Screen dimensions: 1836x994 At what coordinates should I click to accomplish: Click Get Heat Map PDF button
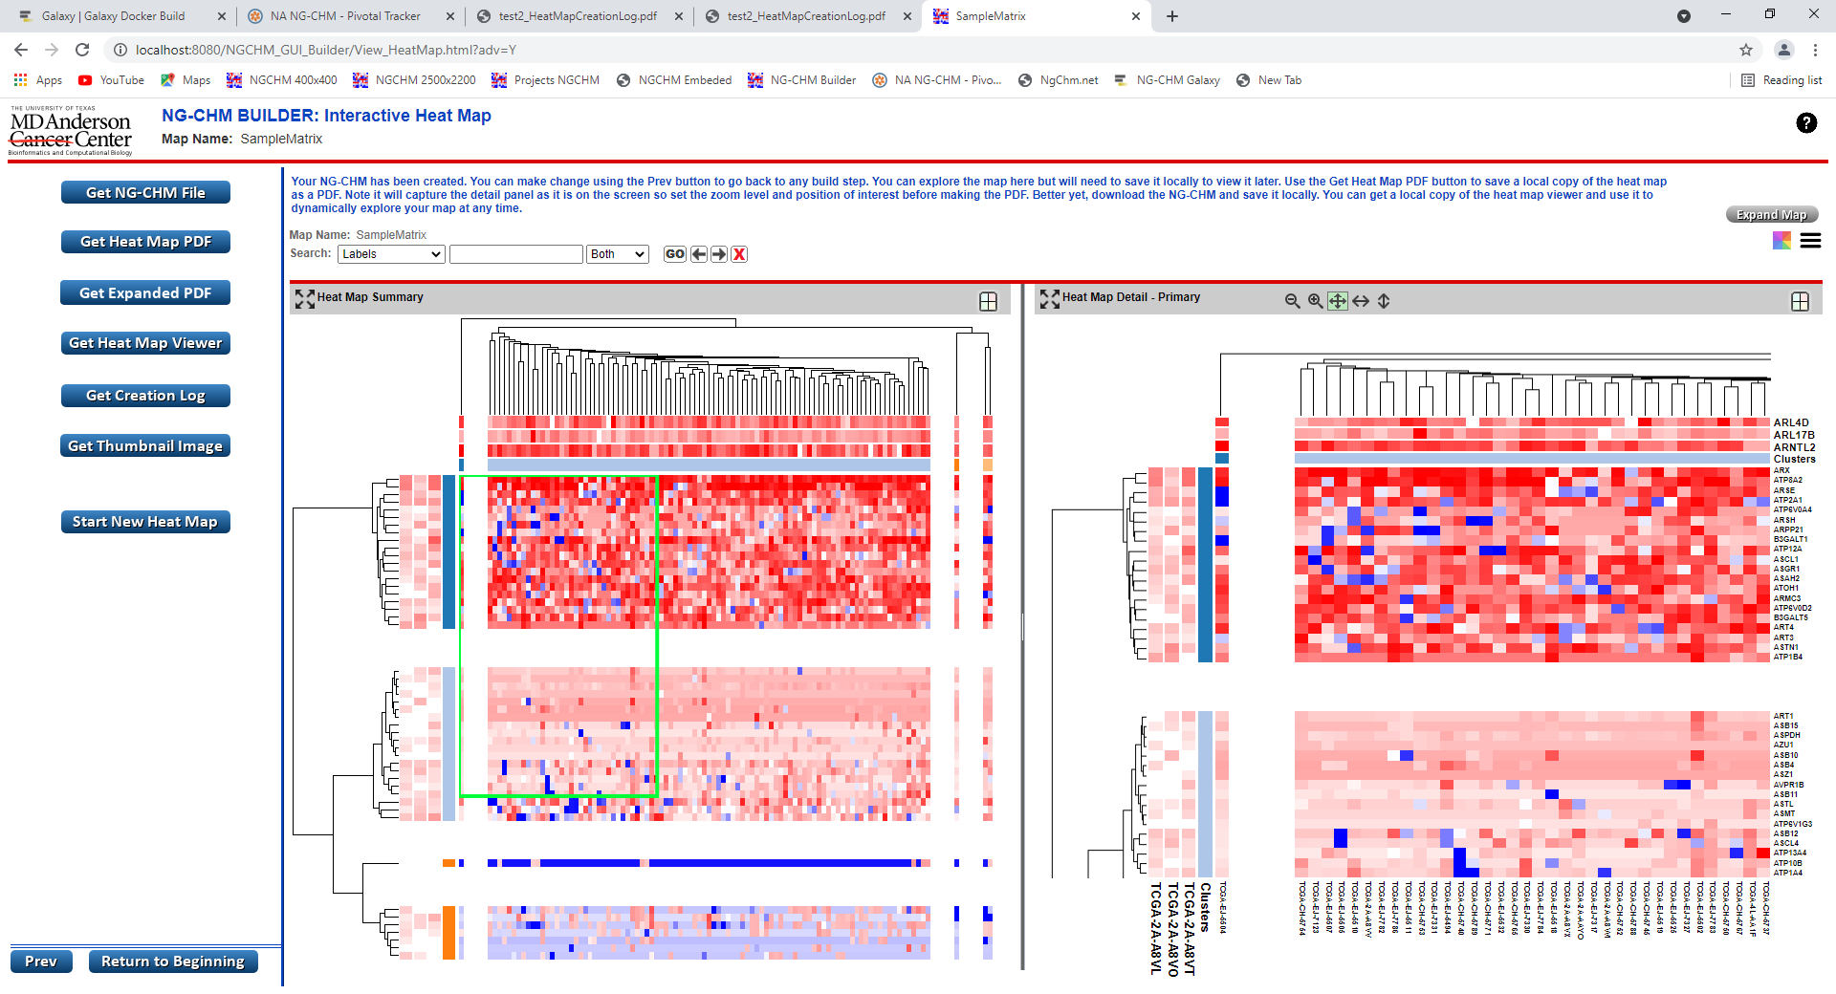145,242
